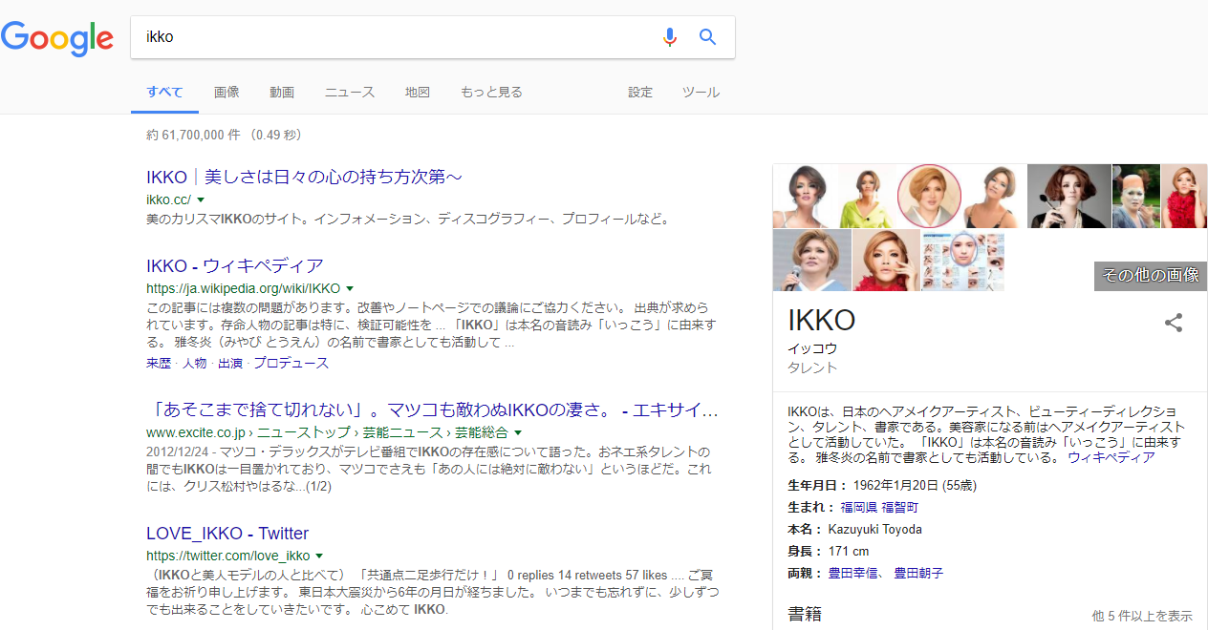Open first IKKO photo in knowledge panel
Viewport: 1208px width, 630px height.
click(806, 196)
